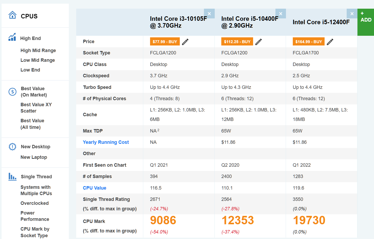This screenshot has height=239, width=374.
Task: Edit price pencil for i5-12400F
Action: (x=330, y=42)
